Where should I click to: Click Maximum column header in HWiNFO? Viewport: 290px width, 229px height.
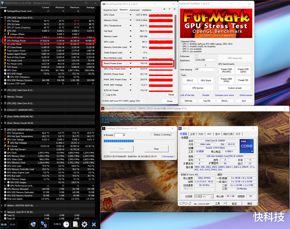[75, 7]
